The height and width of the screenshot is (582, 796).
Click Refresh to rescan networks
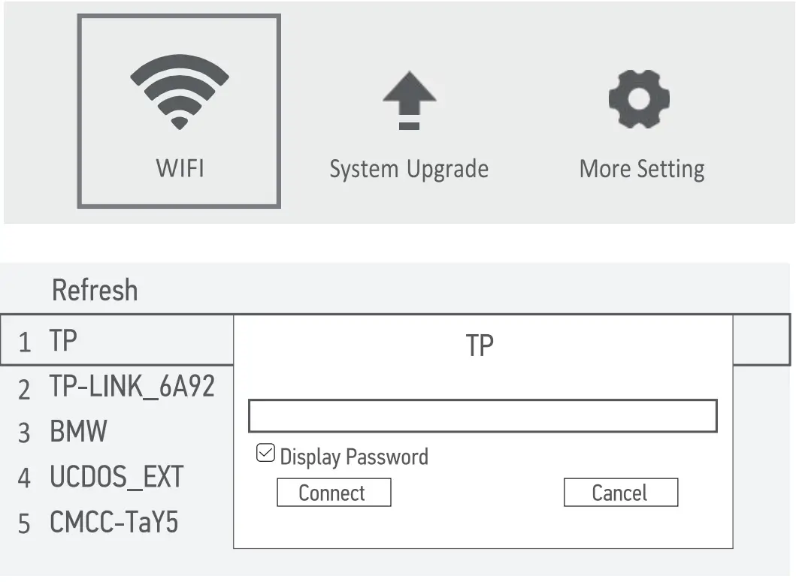(x=95, y=290)
